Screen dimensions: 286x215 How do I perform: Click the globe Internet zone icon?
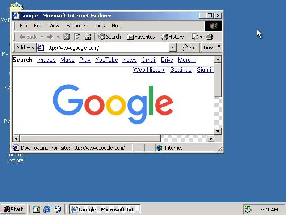click(159, 148)
